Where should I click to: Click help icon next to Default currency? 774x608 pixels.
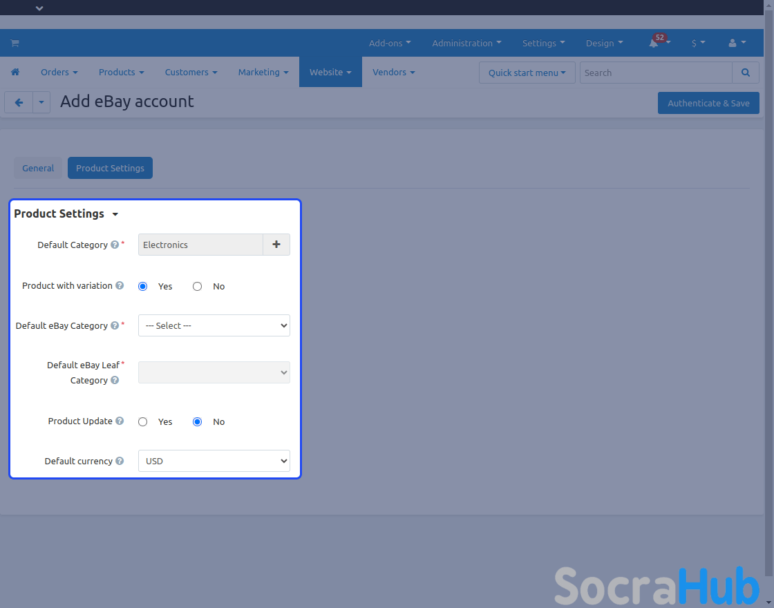point(120,461)
